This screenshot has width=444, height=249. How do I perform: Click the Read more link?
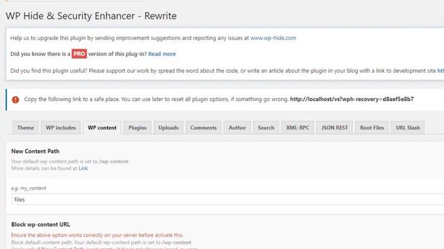[162, 54]
